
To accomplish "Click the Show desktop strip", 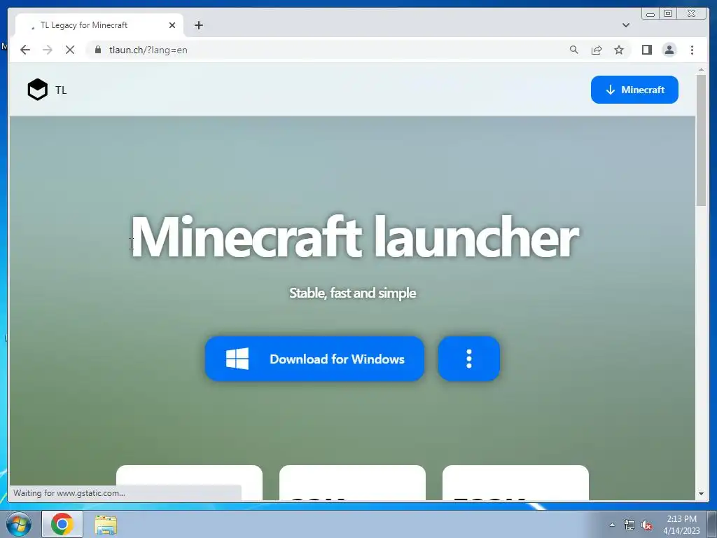I will 712,524.
